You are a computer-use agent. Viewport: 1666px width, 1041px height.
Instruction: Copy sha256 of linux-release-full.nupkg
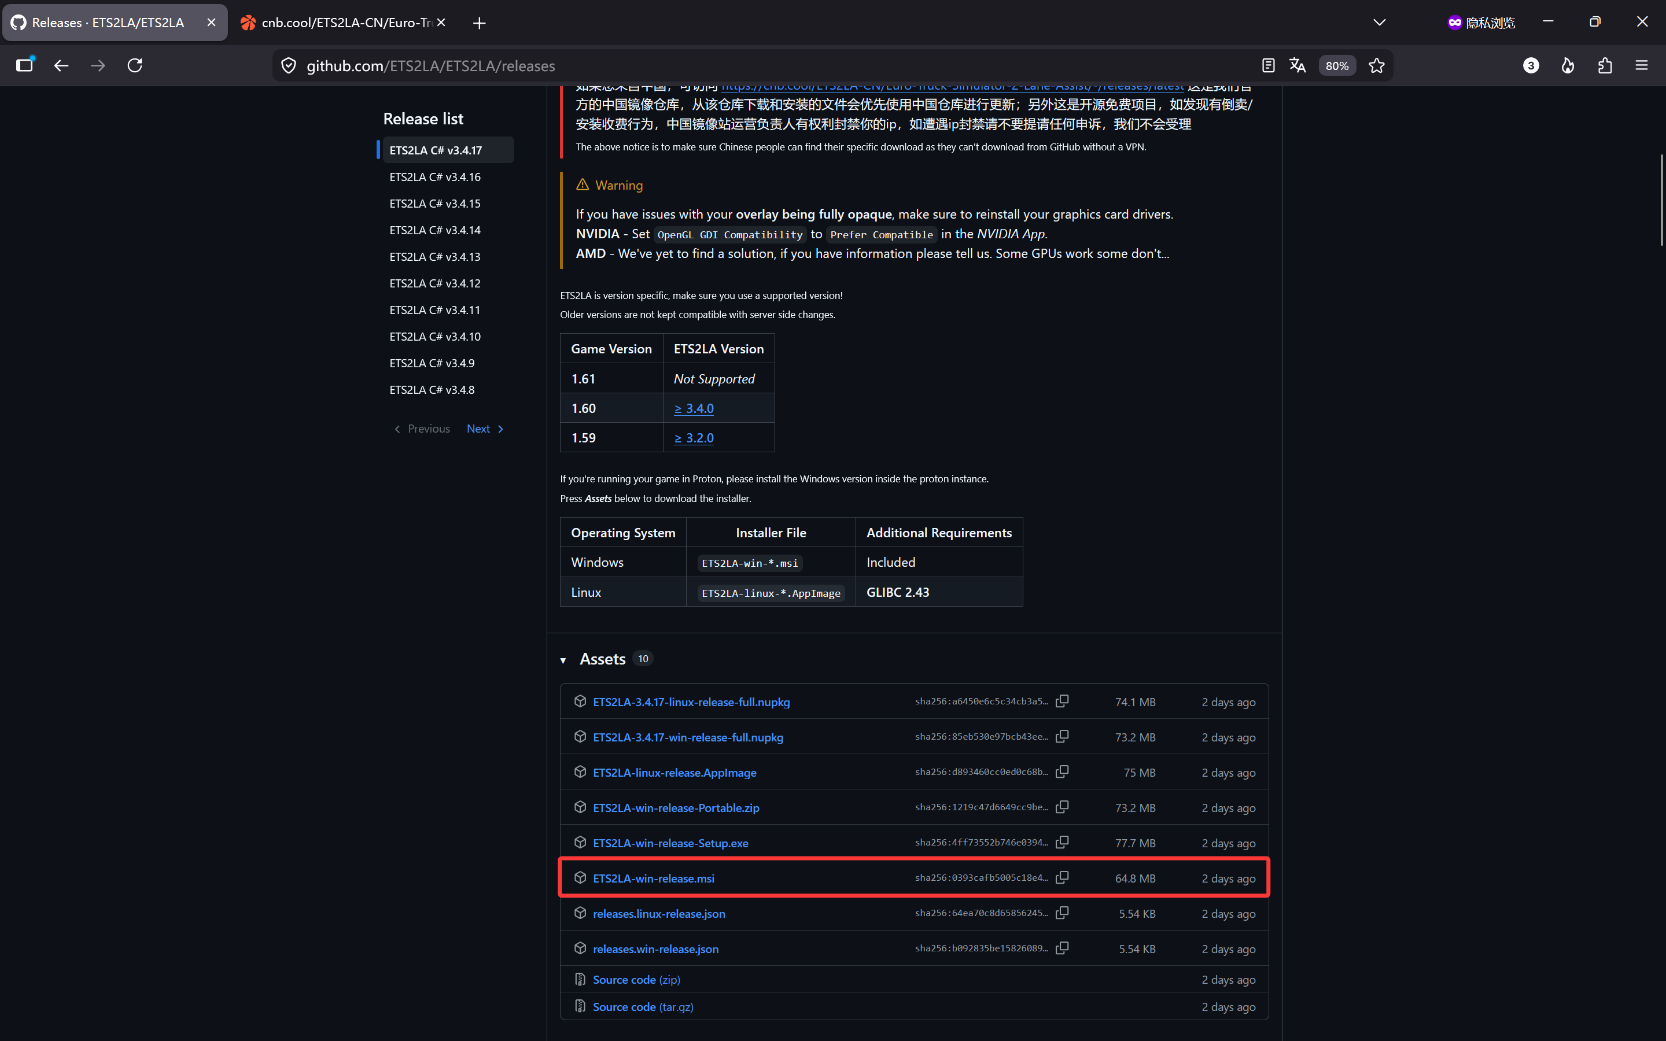(1062, 701)
